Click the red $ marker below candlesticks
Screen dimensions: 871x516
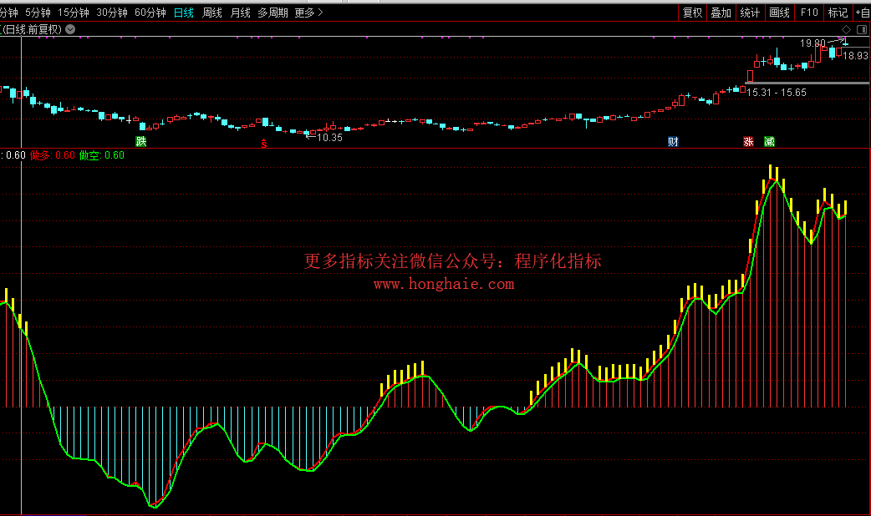pyautogui.click(x=264, y=143)
